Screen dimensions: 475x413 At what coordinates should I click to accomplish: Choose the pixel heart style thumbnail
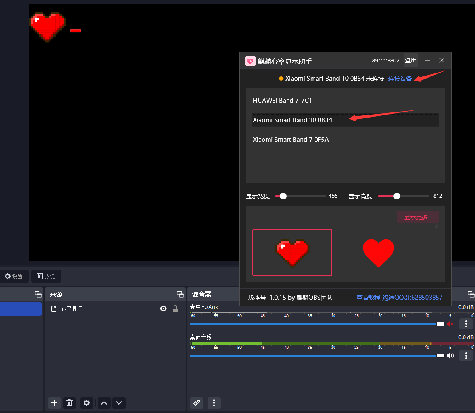pos(292,253)
